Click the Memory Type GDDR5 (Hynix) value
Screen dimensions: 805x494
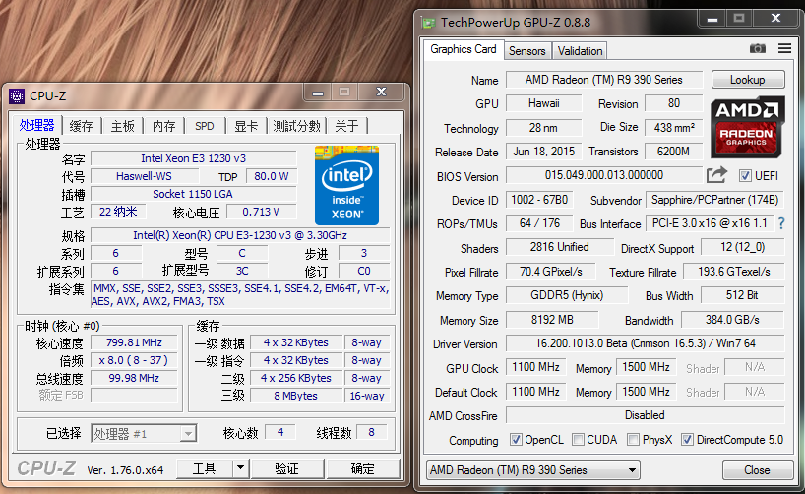click(567, 295)
